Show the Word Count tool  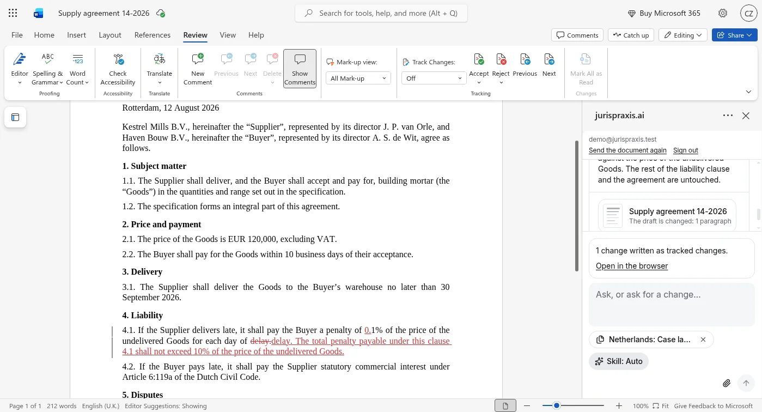(77, 68)
